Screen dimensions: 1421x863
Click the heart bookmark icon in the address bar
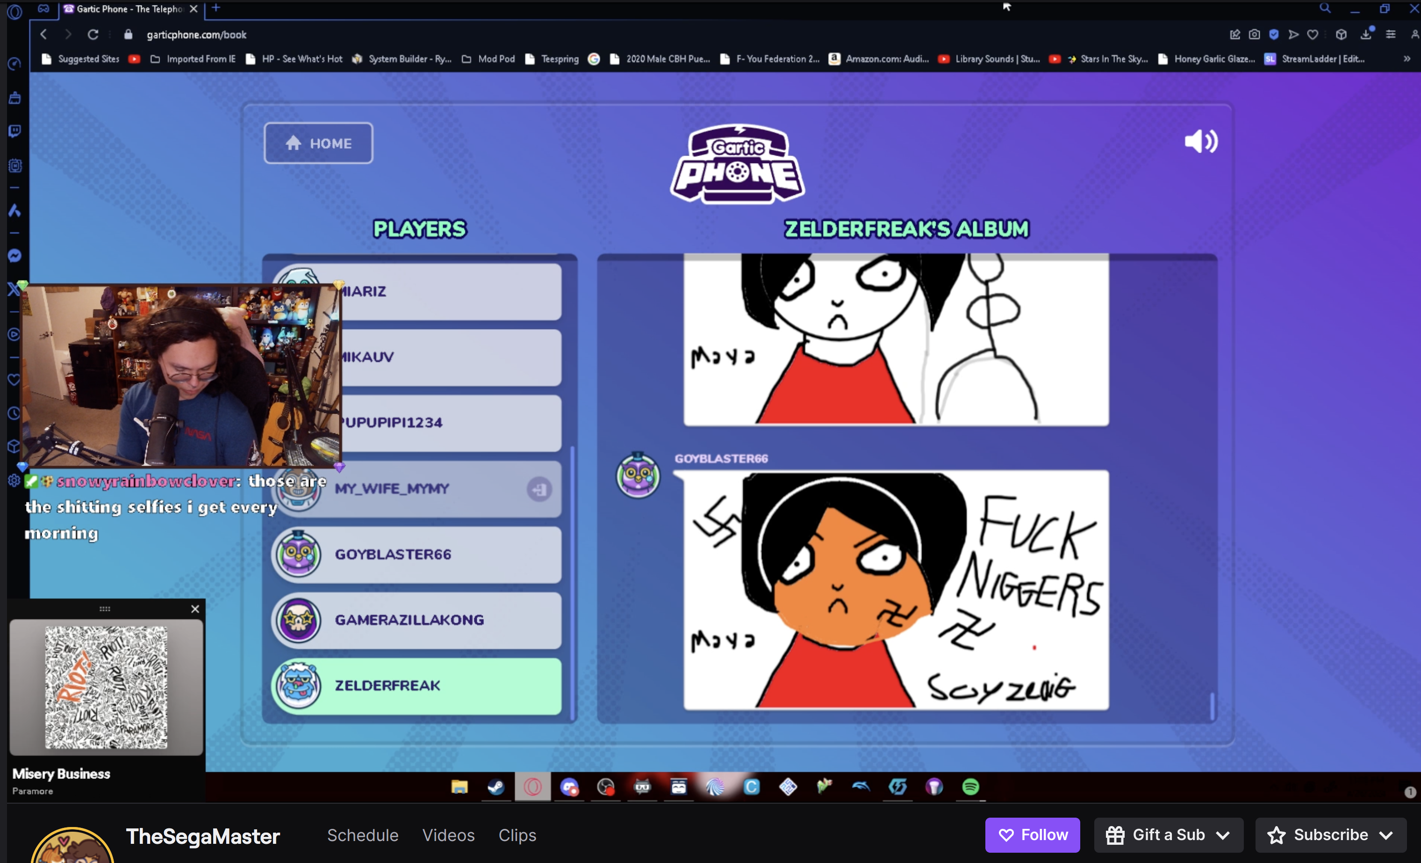click(x=1313, y=35)
